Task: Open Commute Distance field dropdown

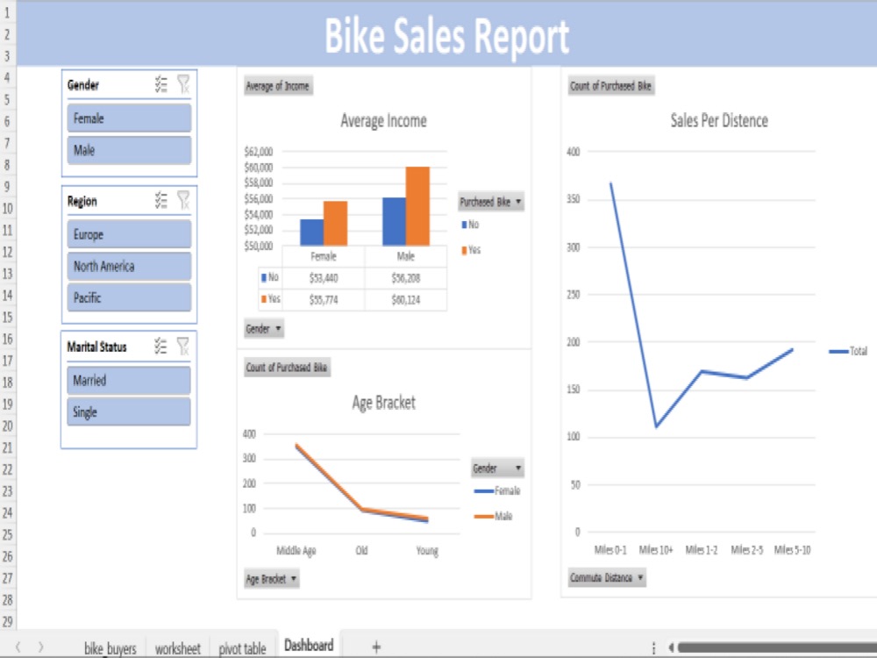Action: [x=607, y=577]
